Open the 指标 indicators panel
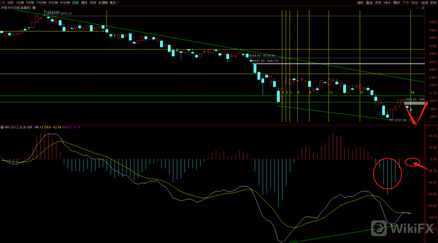Screen dimensions: 438x243 tap(361, 2)
